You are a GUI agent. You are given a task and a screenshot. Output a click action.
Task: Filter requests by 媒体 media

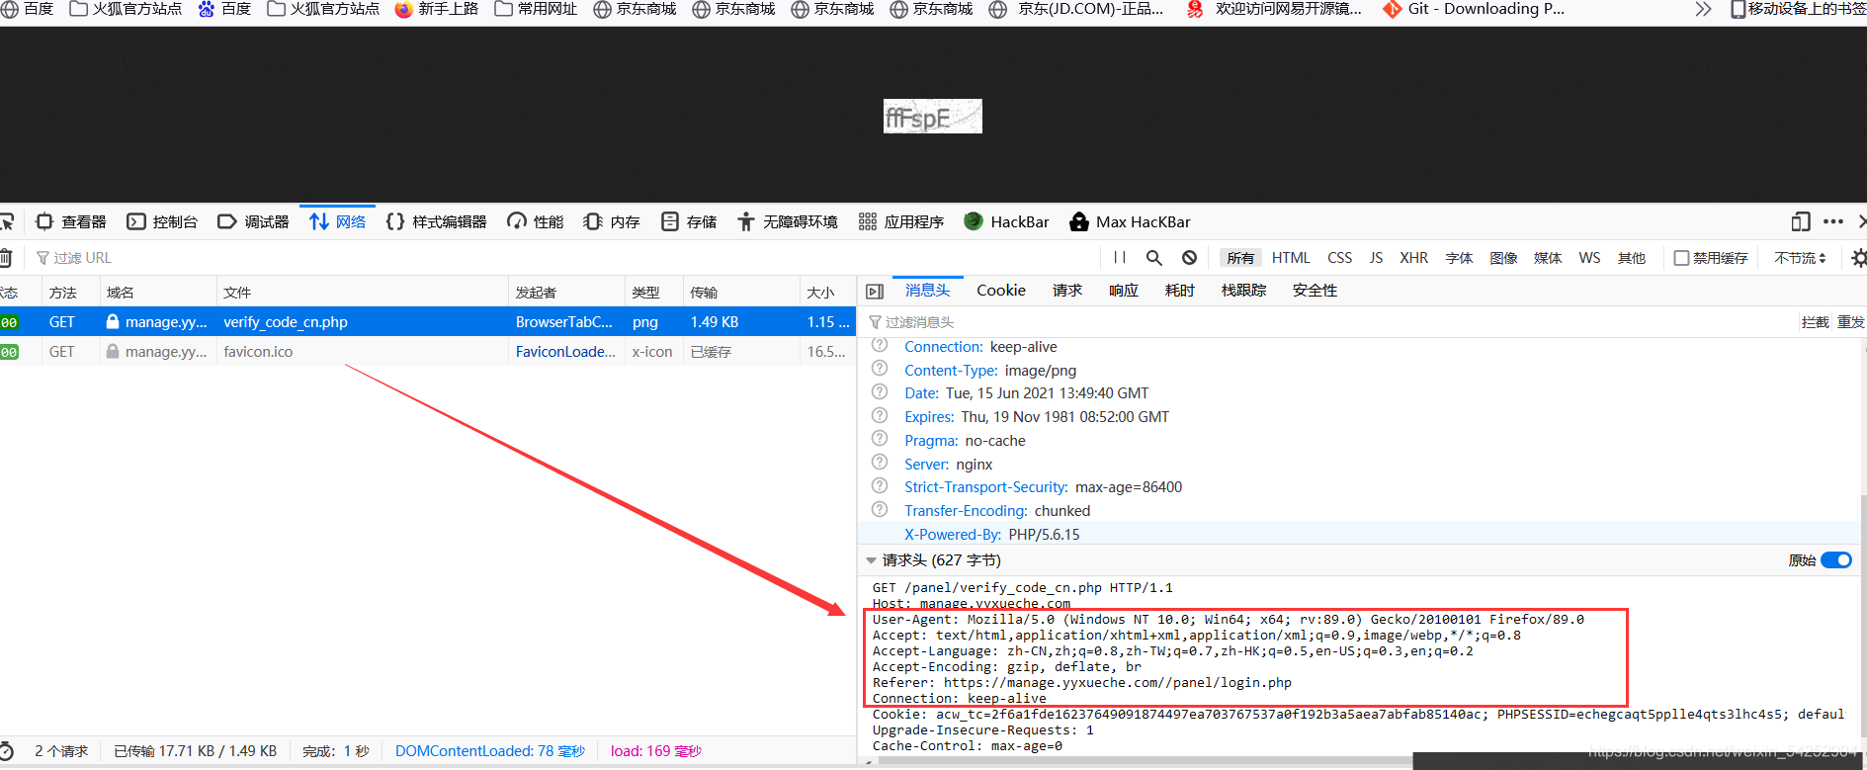tap(1548, 257)
